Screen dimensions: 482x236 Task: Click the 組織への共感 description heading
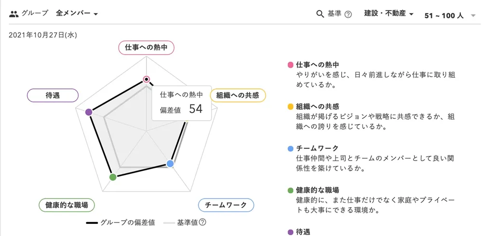point(318,107)
